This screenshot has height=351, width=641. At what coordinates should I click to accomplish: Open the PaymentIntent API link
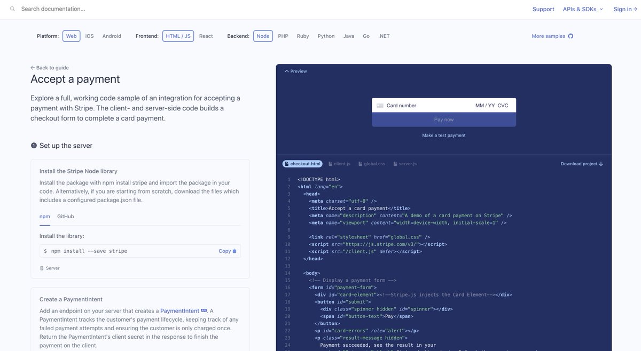tap(179, 311)
